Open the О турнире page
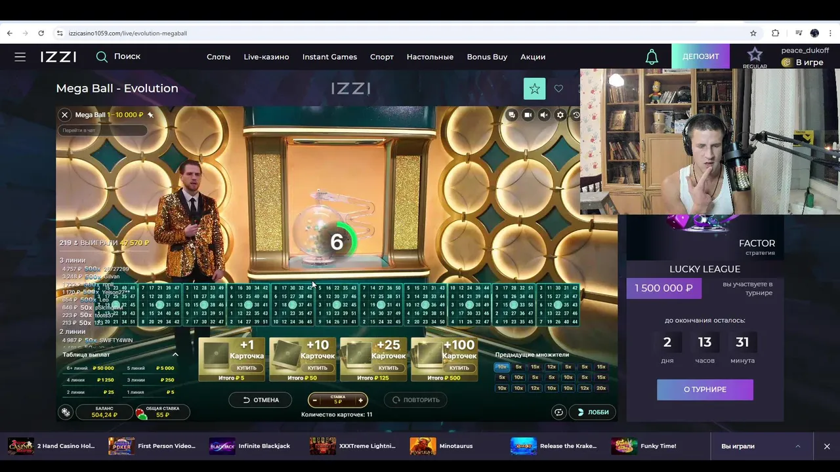The height and width of the screenshot is (472, 840). coord(705,389)
